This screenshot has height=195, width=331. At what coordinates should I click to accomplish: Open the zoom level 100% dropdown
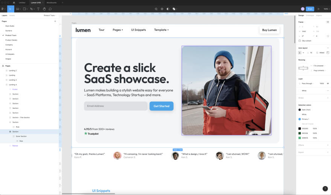[x=326, y=9]
